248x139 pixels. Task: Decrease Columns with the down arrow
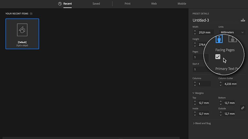click(x=195, y=85)
